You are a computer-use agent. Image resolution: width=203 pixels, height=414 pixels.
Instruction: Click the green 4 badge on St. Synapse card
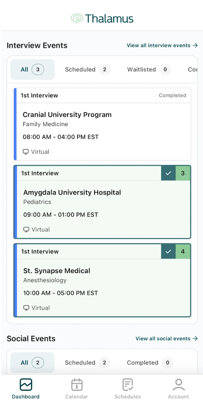[183, 251]
